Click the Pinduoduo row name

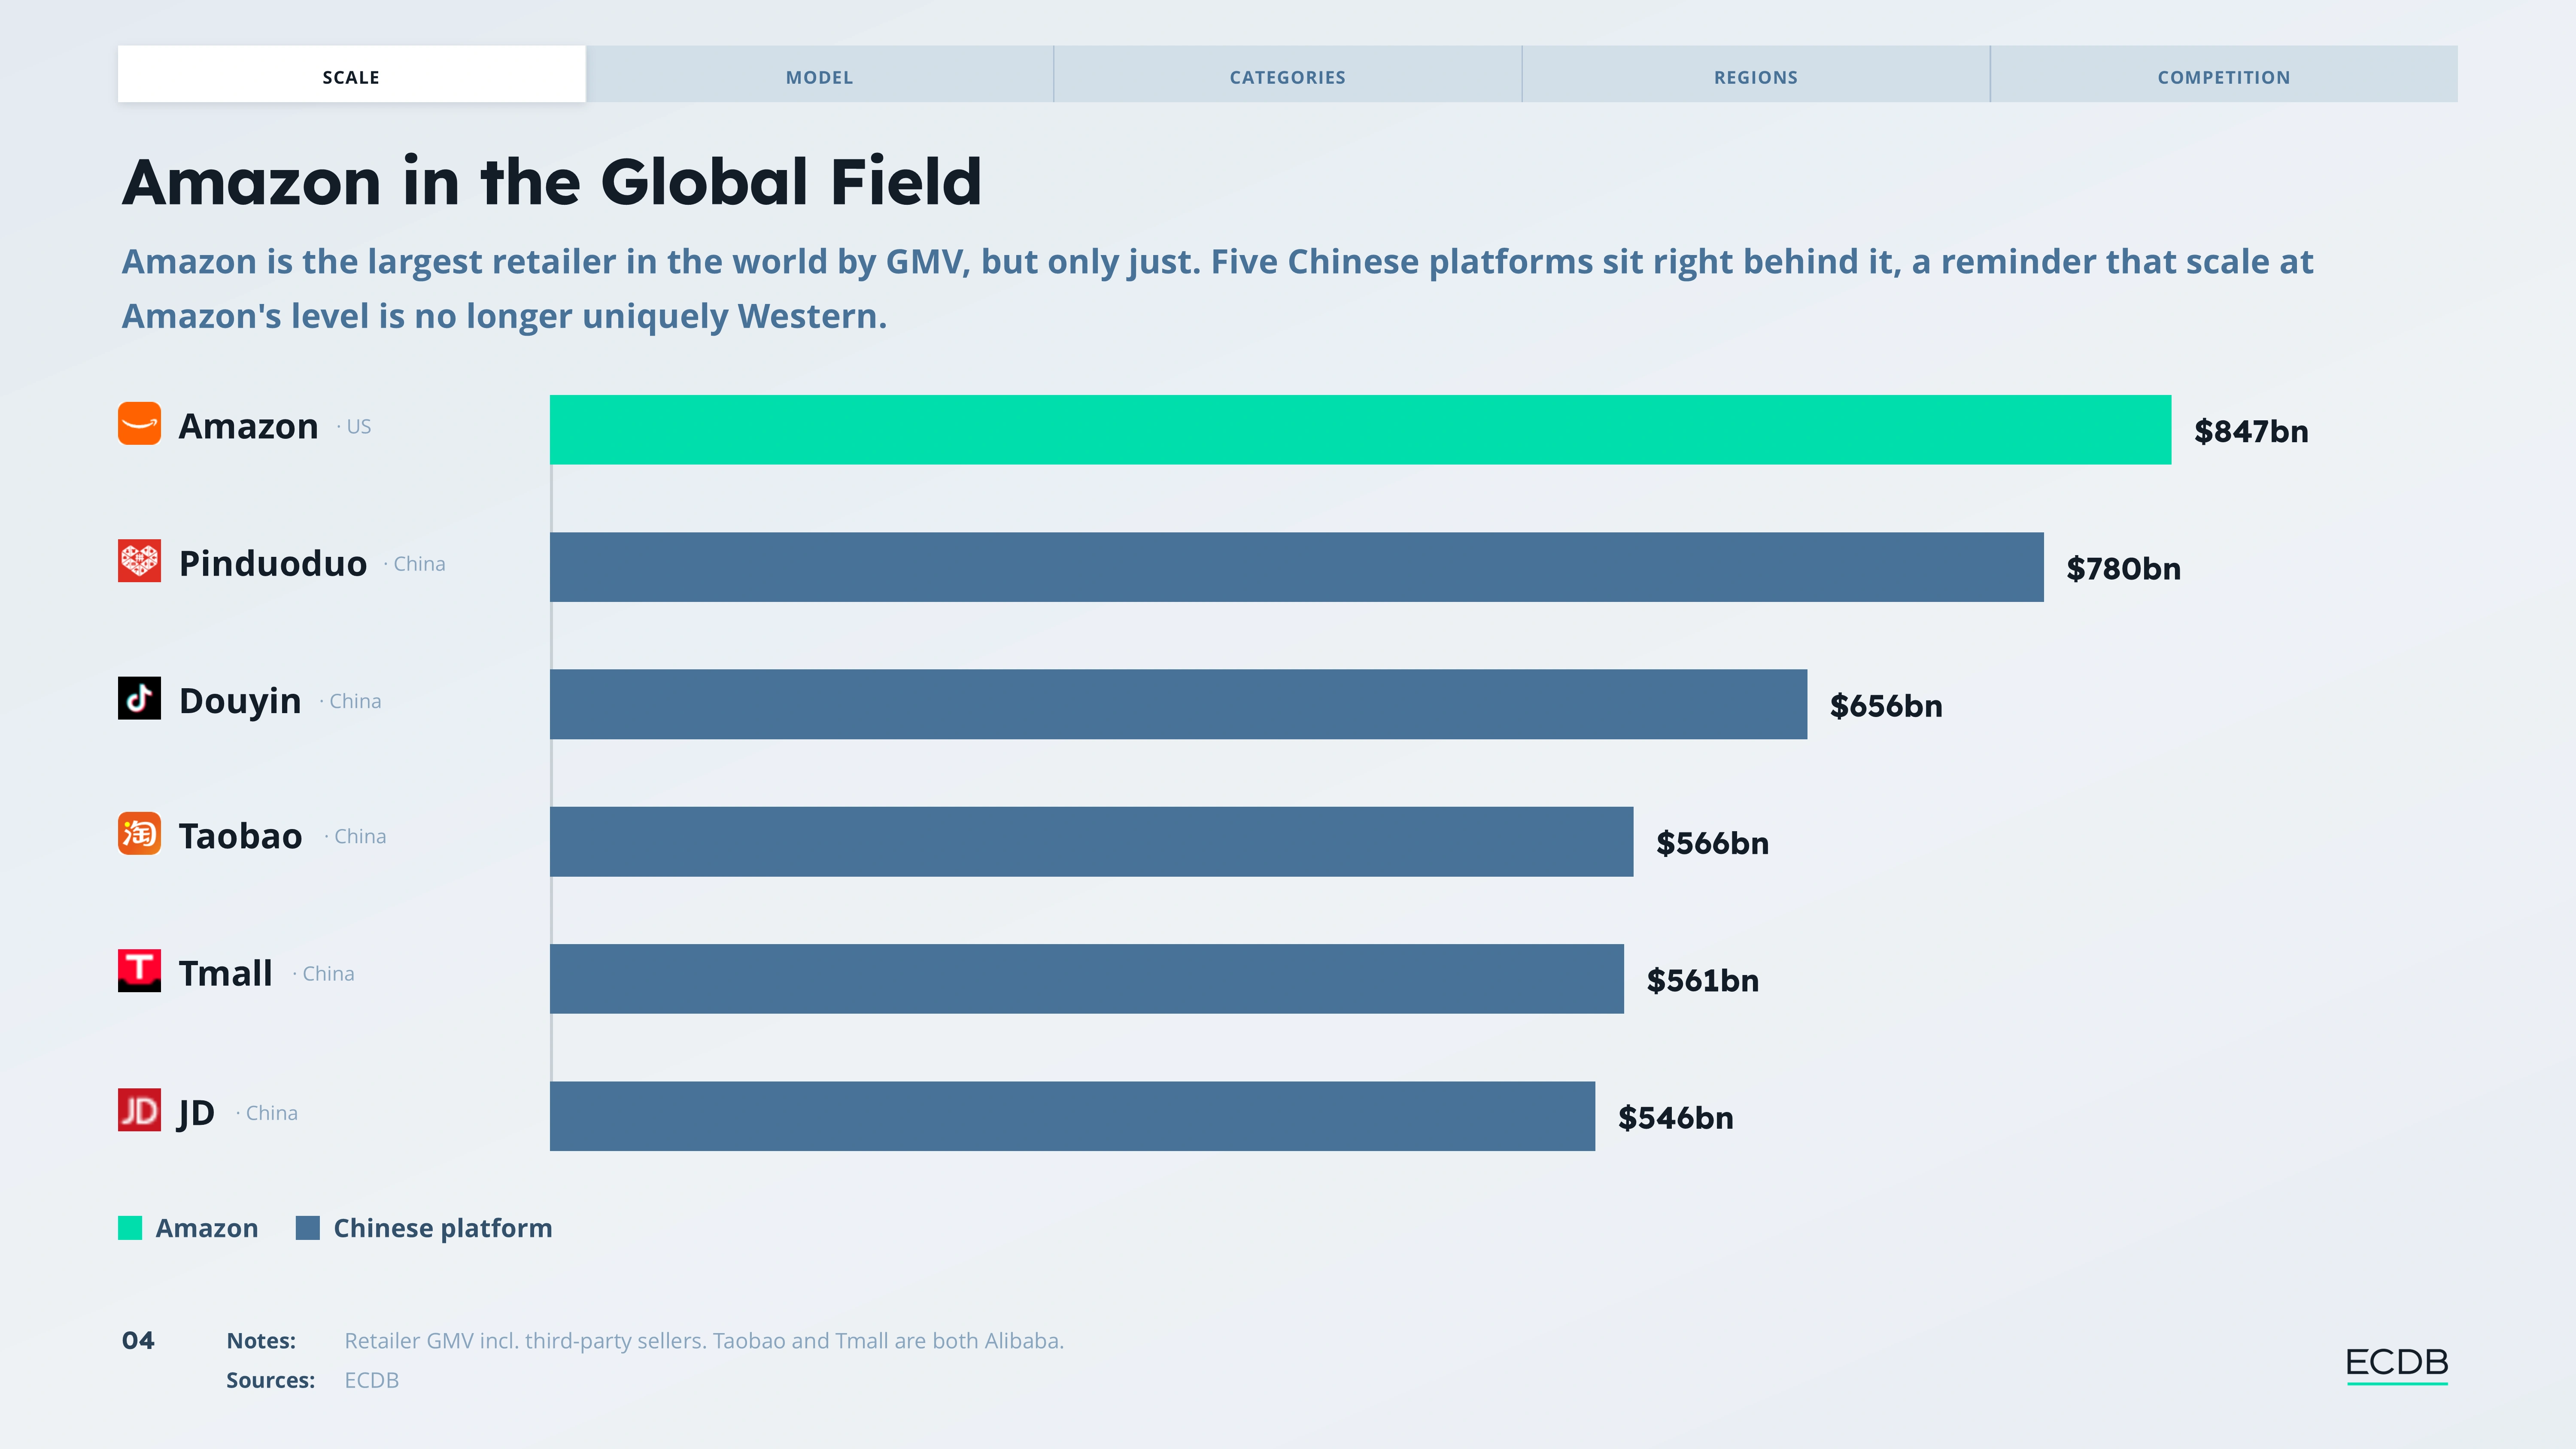[273, 563]
